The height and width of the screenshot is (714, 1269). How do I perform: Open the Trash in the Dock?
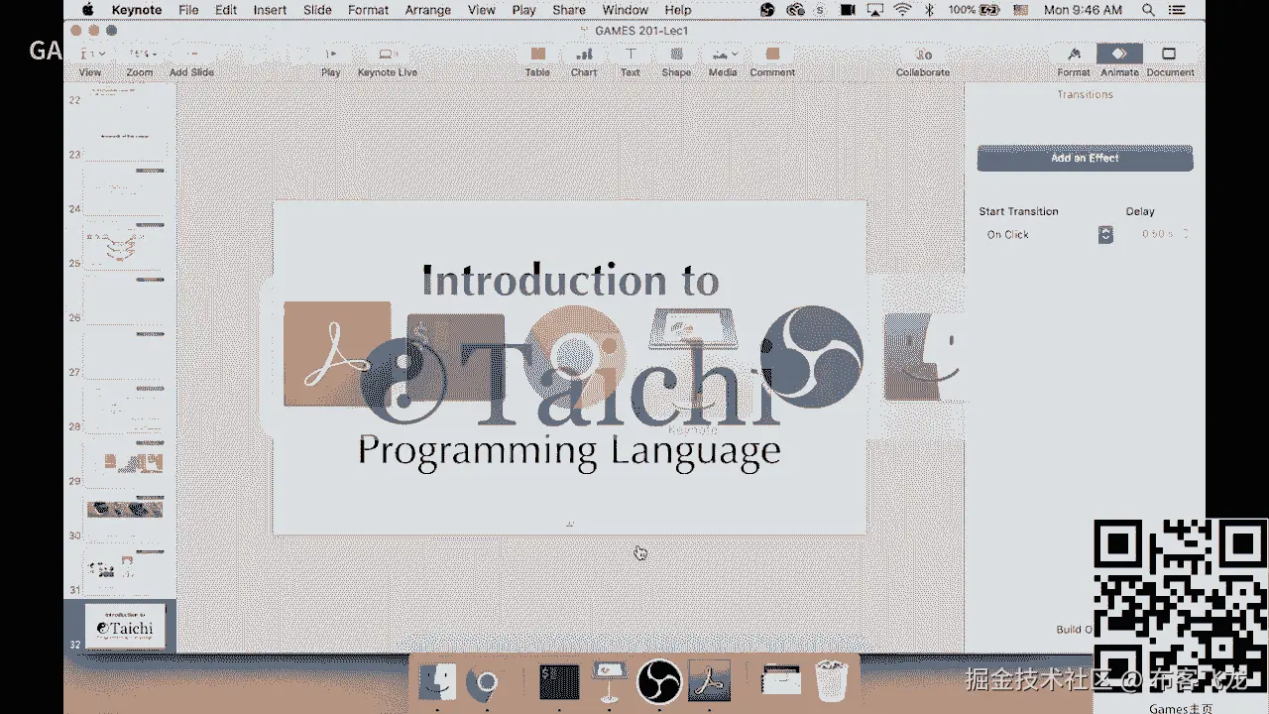831,682
